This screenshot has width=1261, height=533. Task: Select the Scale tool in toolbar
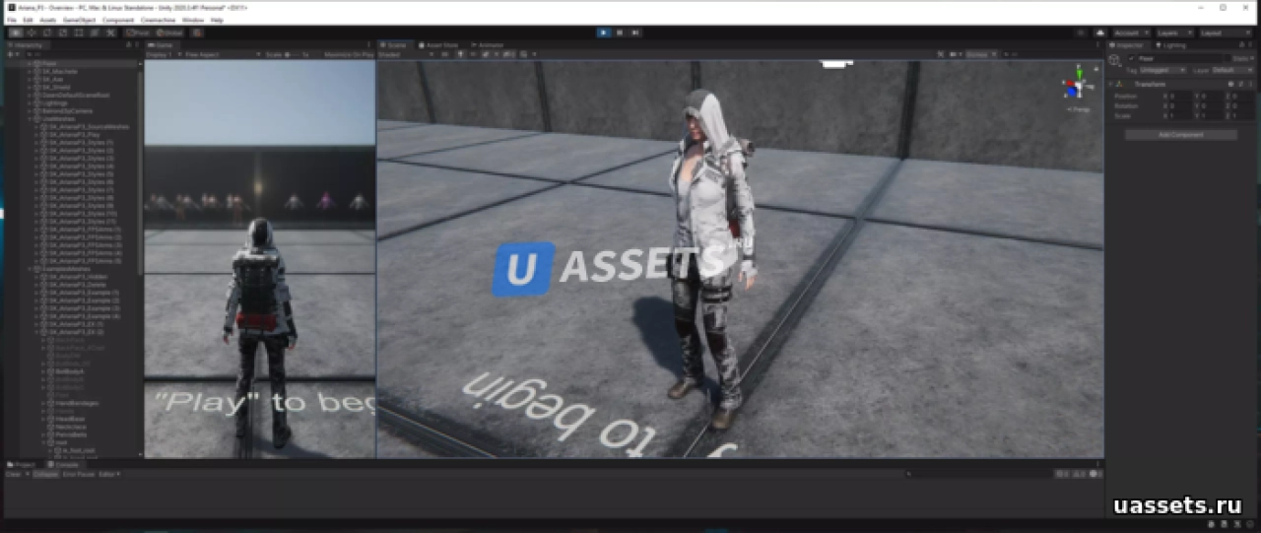tap(63, 33)
